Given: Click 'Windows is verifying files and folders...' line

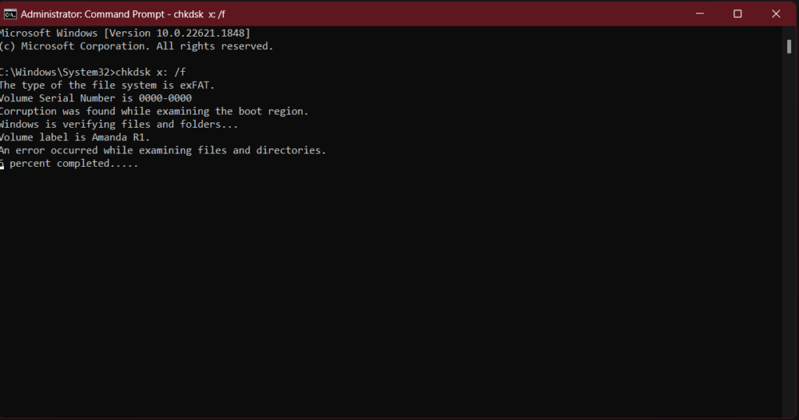Looking at the screenshot, I should [x=119, y=125].
